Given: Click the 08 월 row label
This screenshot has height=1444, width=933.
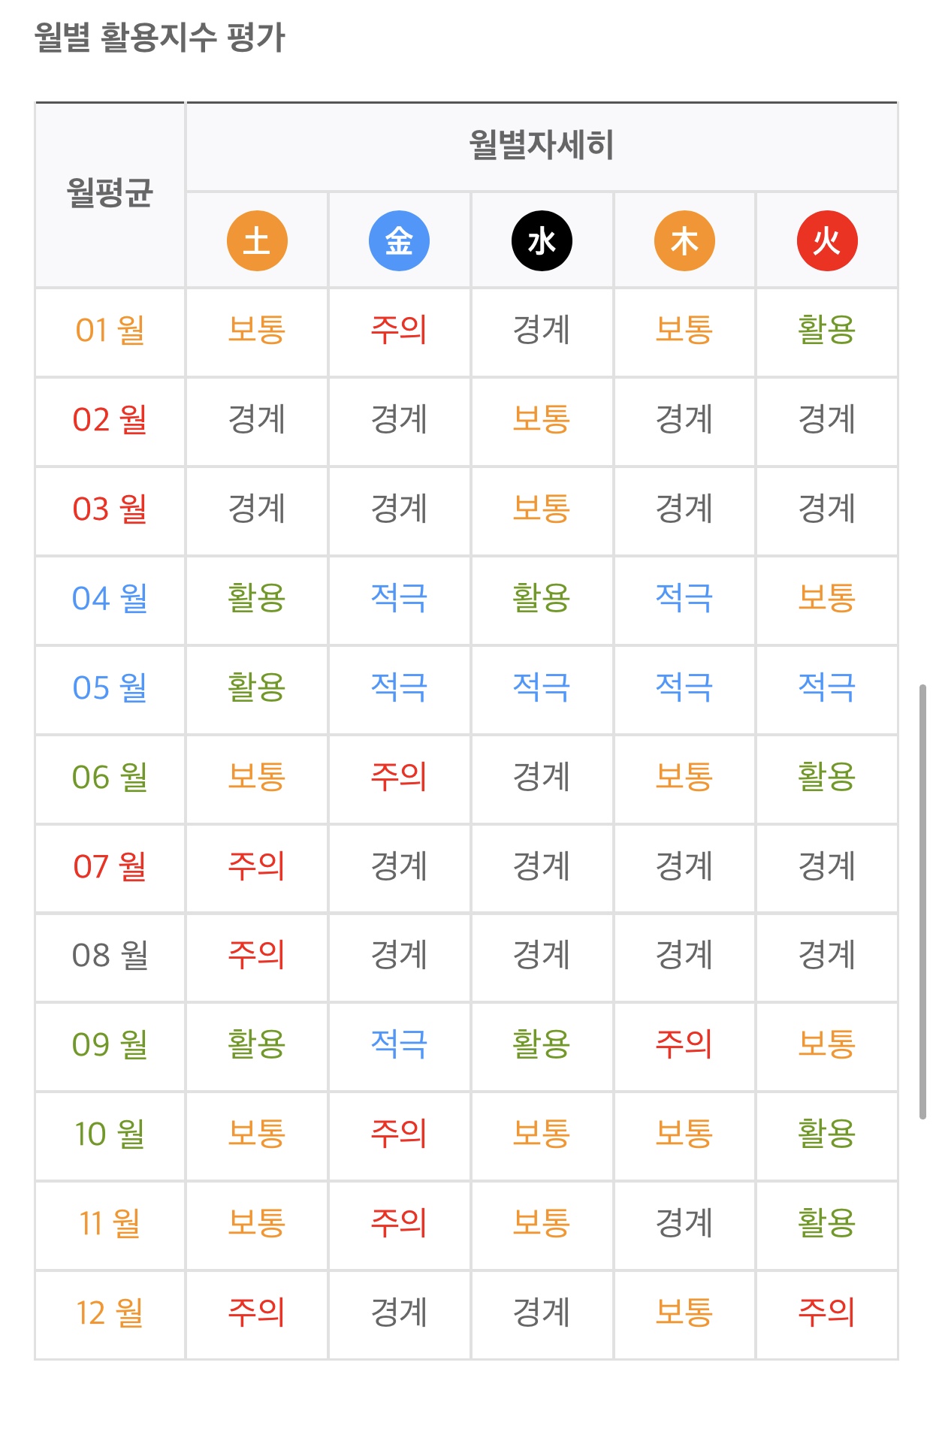Looking at the screenshot, I should tap(110, 956).
